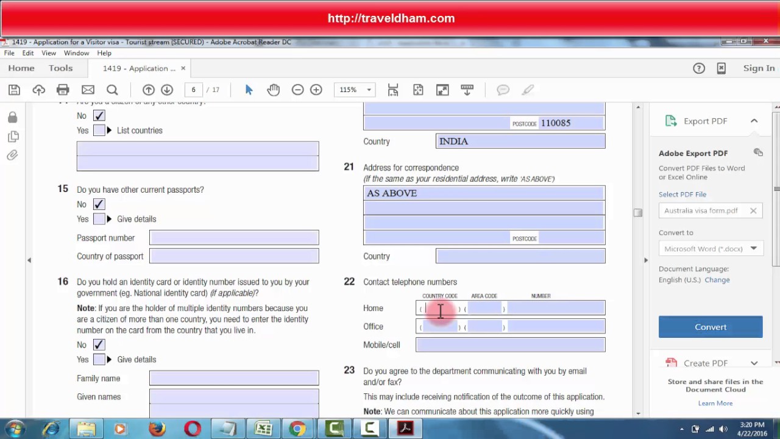Open the search magnifier tool
Image resolution: width=780 pixels, height=439 pixels.
click(x=112, y=90)
